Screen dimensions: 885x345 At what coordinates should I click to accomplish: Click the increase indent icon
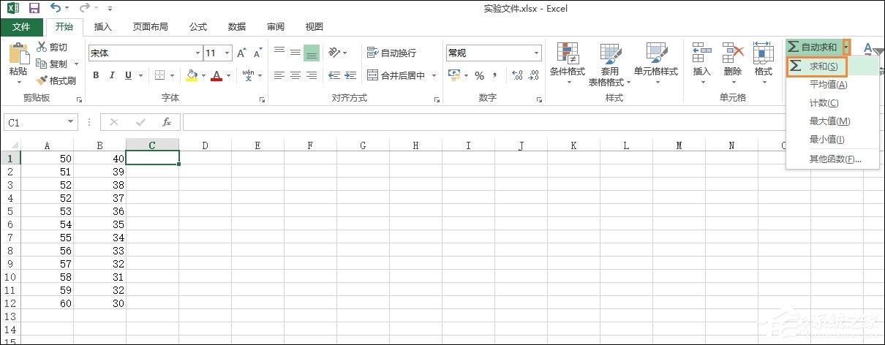point(352,75)
